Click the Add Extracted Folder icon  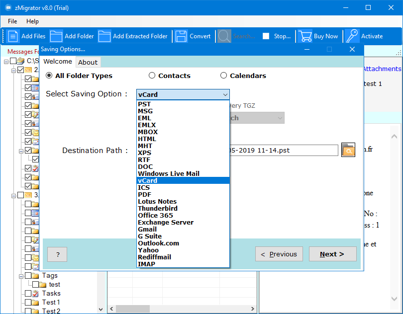pos(104,36)
